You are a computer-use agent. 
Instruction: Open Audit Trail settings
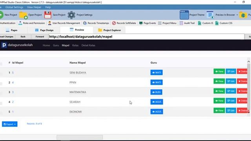pos(187,23)
